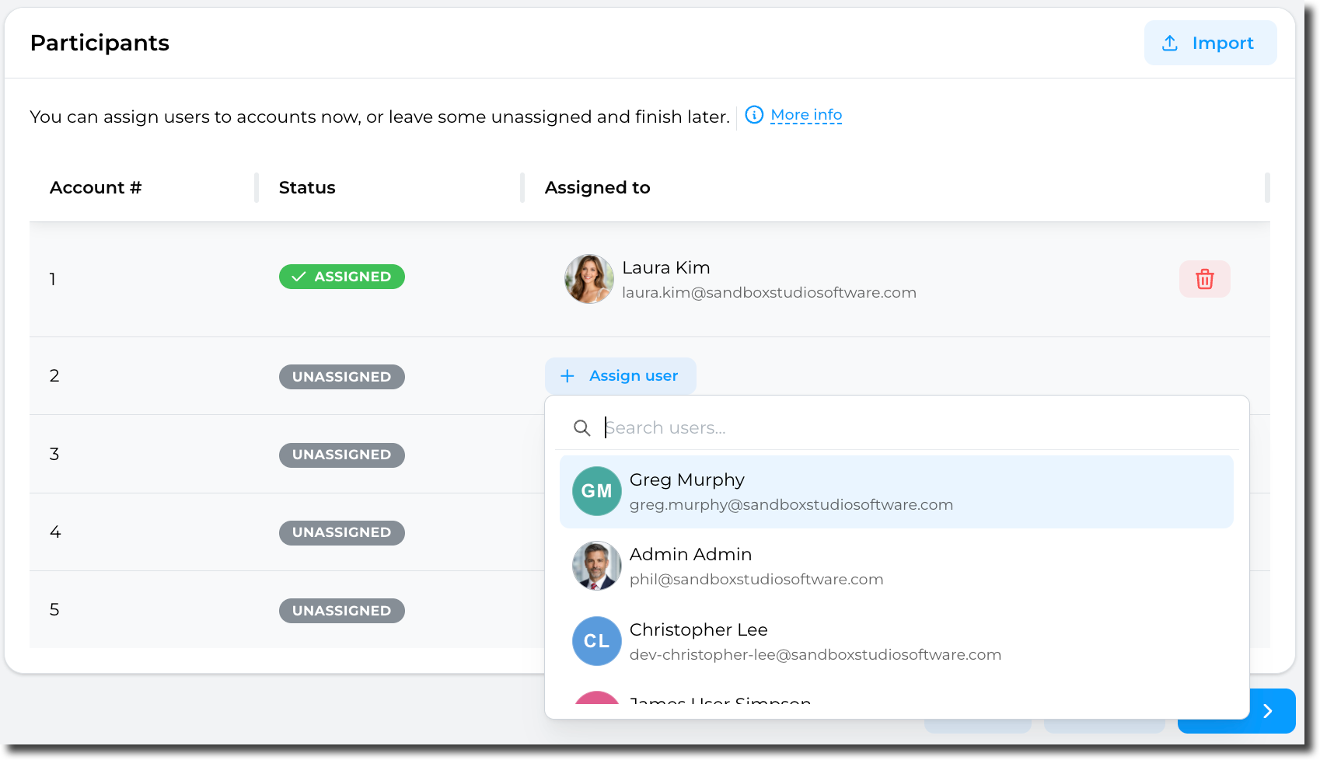This screenshot has width=1320, height=760.
Task: Click the green ASSIGNED status badge
Action: [x=341, y=277]
